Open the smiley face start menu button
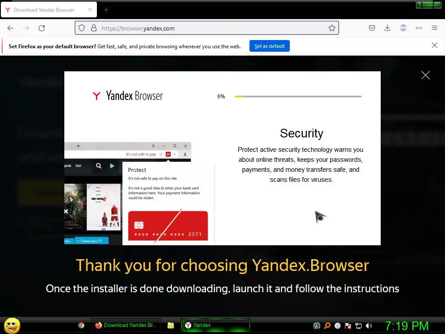 12,325
